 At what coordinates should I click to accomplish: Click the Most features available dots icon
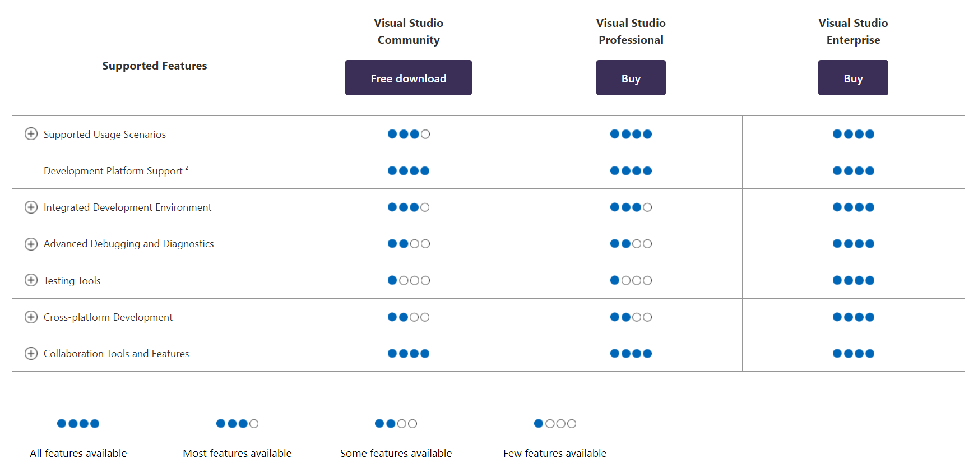237,424
